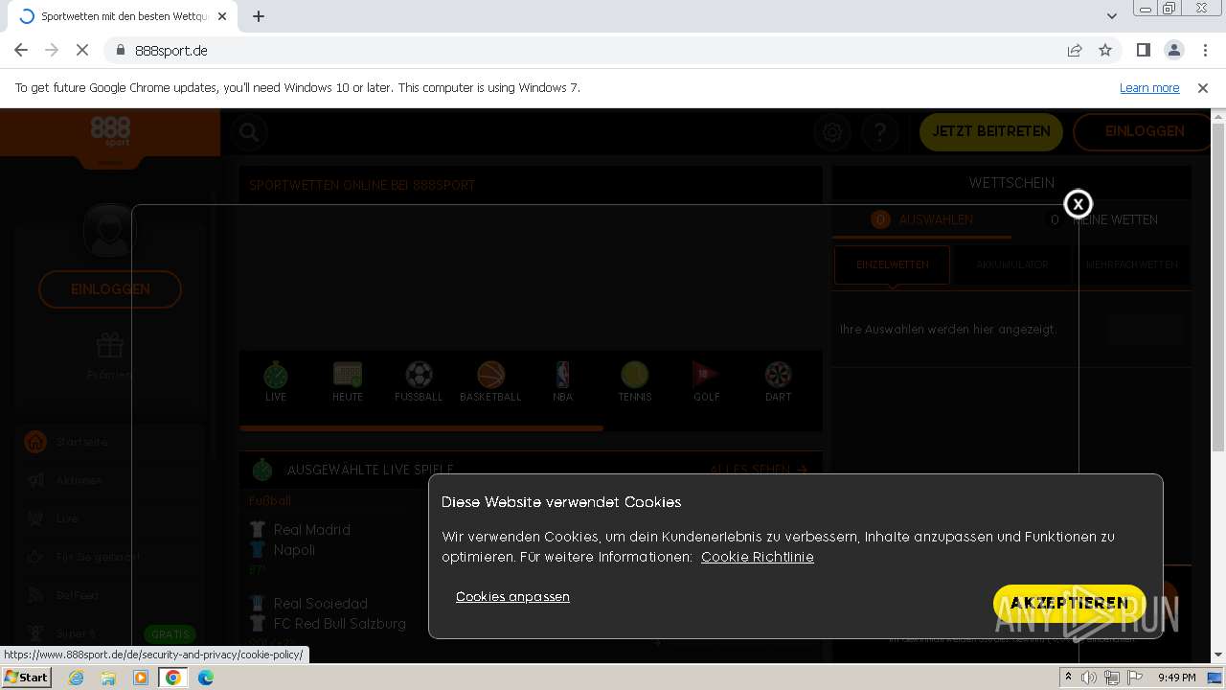The image size is (1226, 690).
Task: Click the WETTSCHEIN header
Action: point(1011,183)
